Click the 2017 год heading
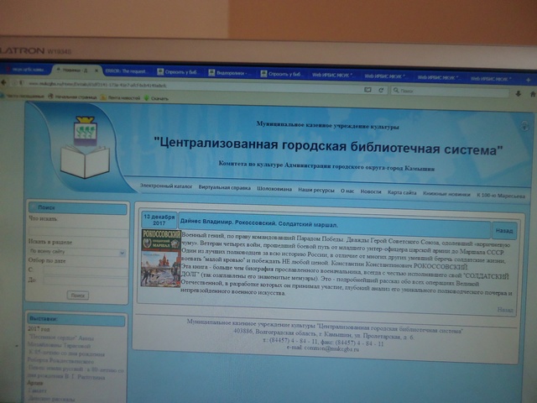The height and width of the screenshot is (403, 537). (39, 328)
